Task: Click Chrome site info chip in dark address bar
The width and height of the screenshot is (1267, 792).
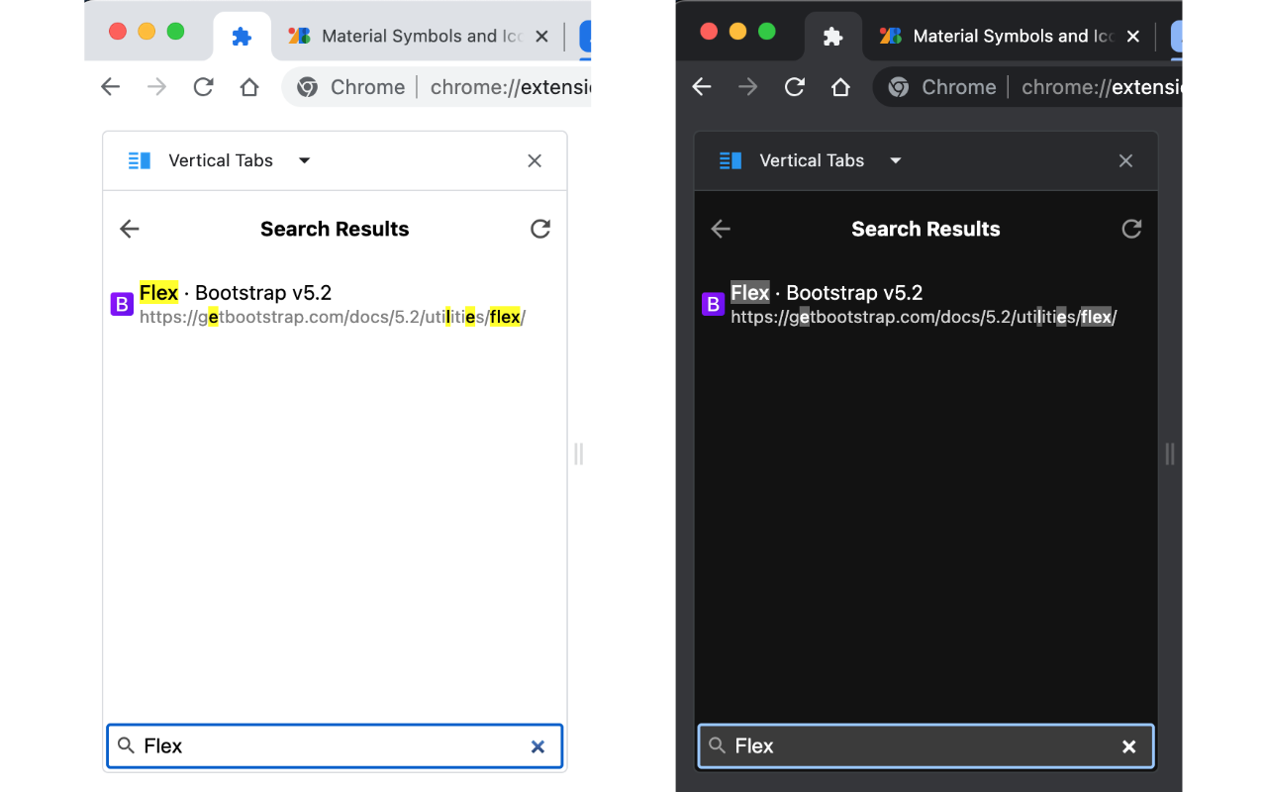Action: 942,87
